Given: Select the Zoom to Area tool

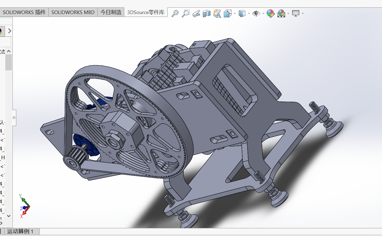Looking at the screenshot, I should 186,13.
